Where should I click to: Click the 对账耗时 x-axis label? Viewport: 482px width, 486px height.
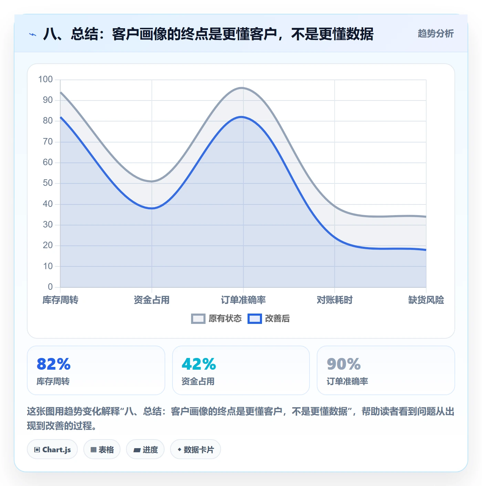[335, 300]
